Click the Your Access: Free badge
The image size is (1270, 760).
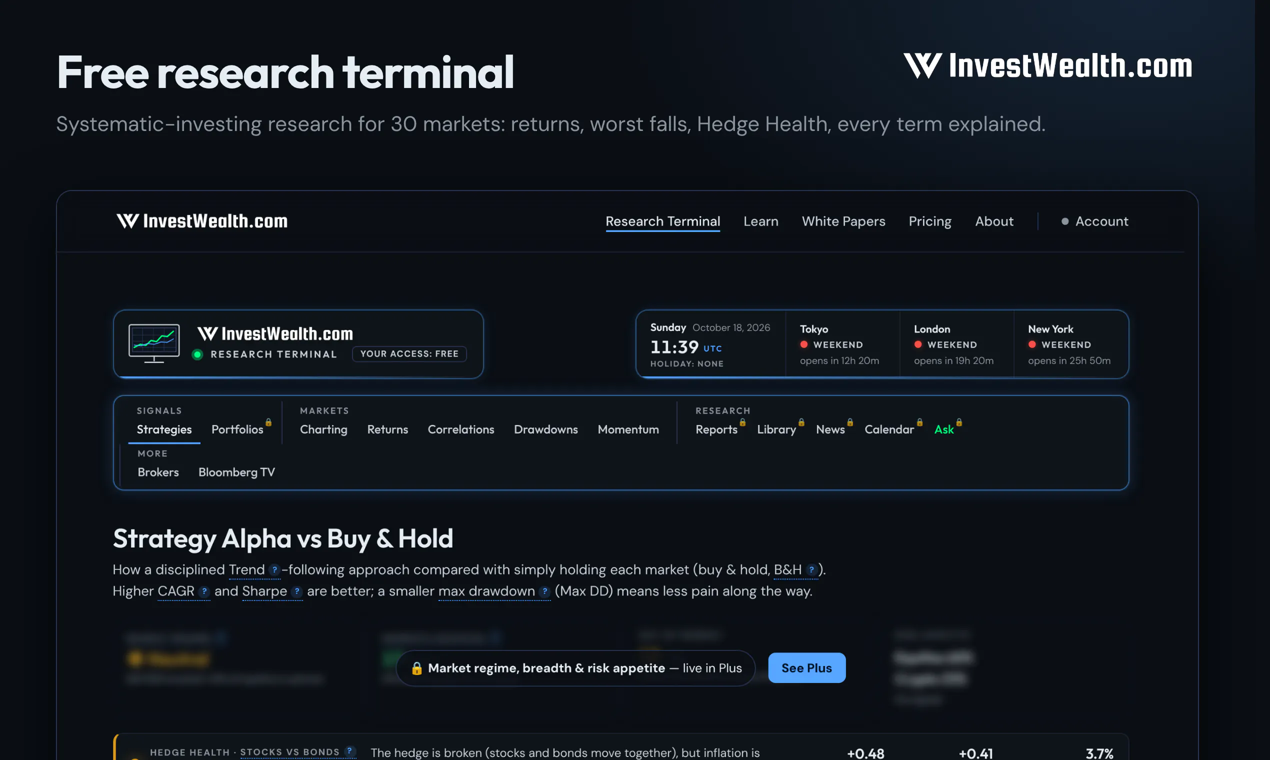click(409, 354)
